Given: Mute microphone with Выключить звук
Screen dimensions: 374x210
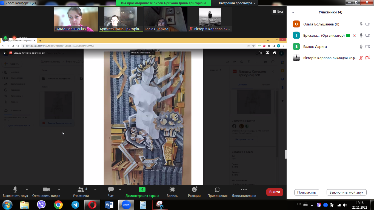Looking at the screenshot, I should [15, 190].
